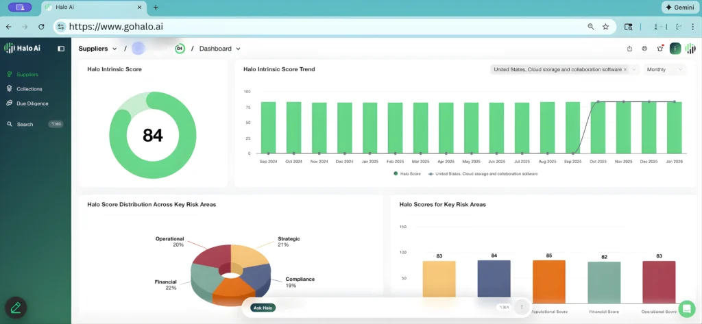Open Due Diligence in the sidebar

[x=32, y=103]
